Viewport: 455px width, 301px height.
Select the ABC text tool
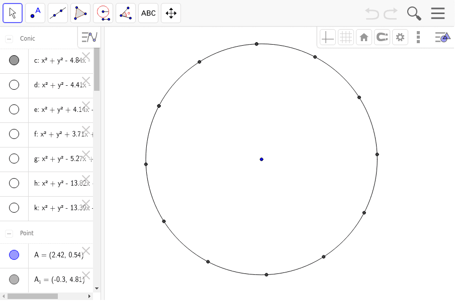tap(148, 13)
